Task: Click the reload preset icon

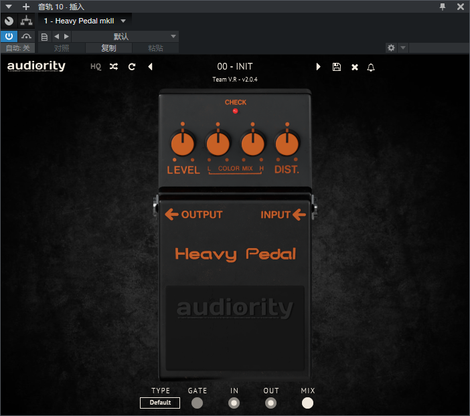Action: (132, 66)
